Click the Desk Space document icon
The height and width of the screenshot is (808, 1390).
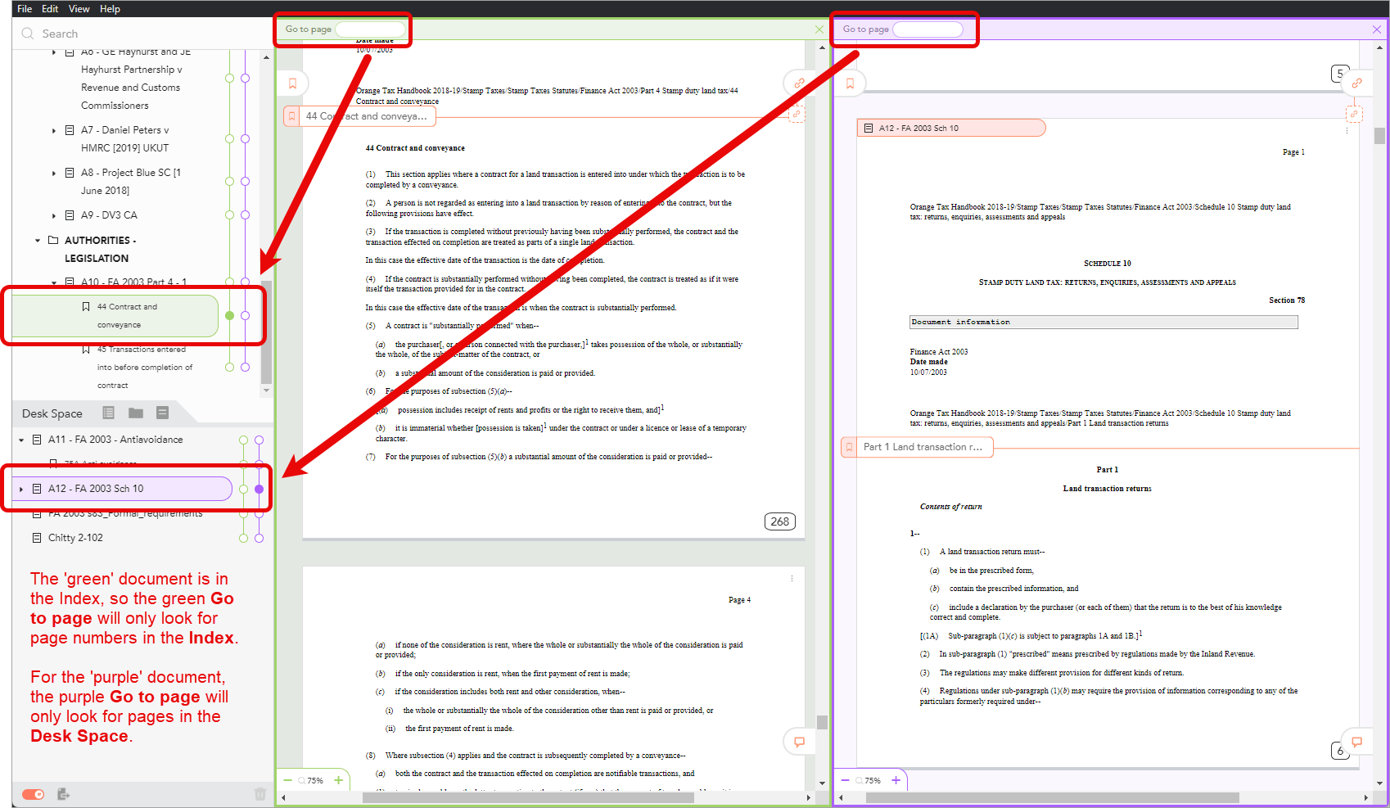point(162,413)
